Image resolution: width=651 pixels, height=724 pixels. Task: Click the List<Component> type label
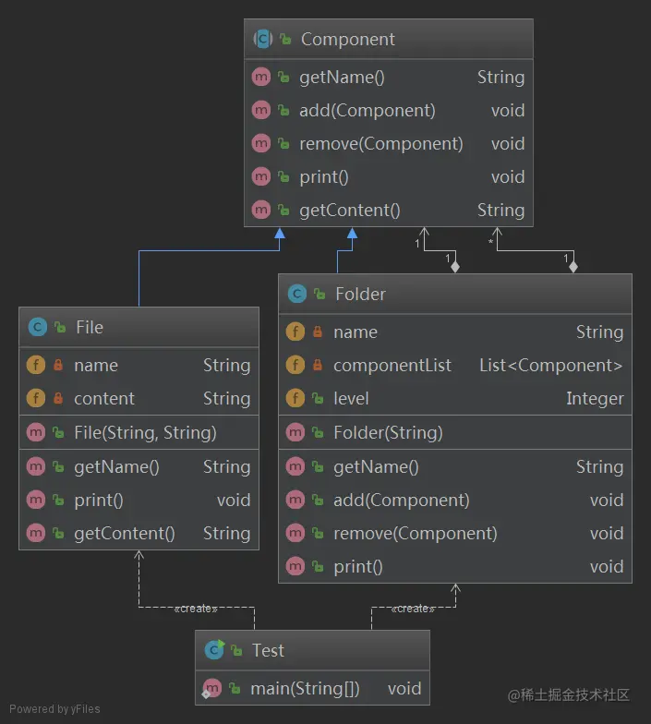coord(550,366)
